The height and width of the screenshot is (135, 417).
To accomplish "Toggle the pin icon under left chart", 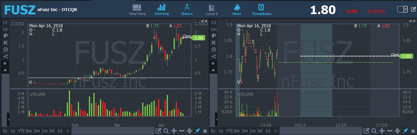I will click(x=197, y=131).
